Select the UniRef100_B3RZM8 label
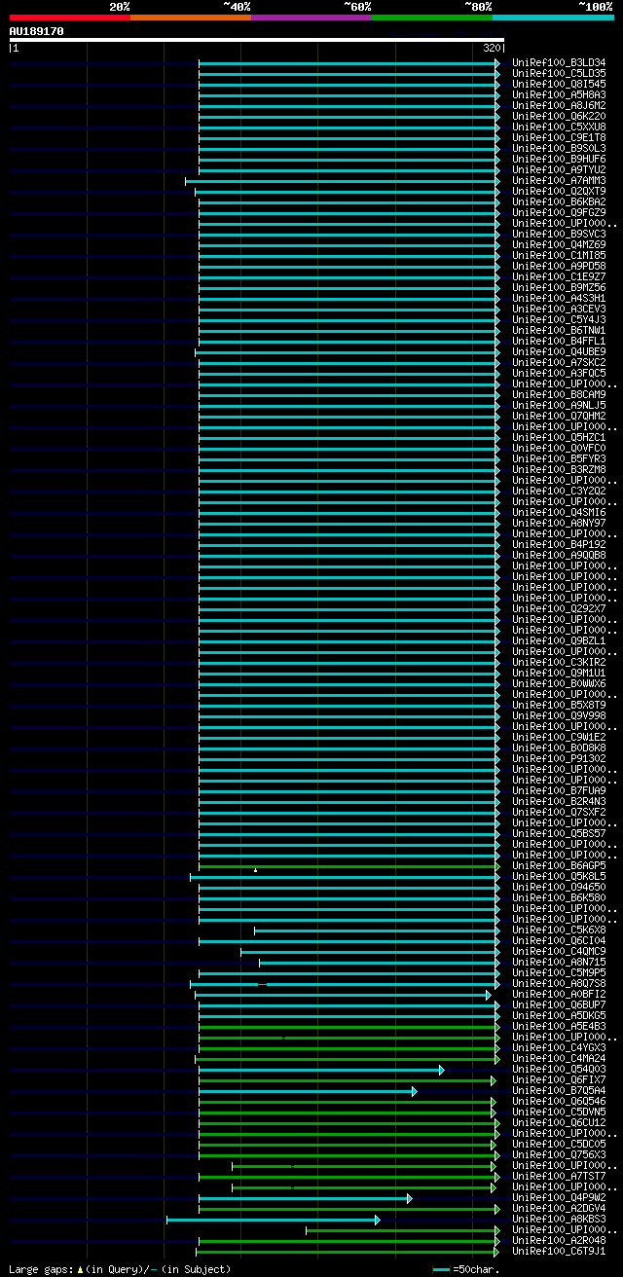The height and width of the screenshot is (1277, 623). (x=559, y=470)
